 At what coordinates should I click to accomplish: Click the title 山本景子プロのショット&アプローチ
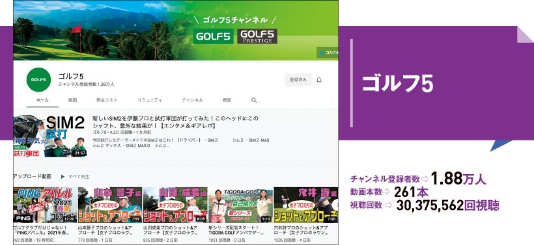[105, 231]
